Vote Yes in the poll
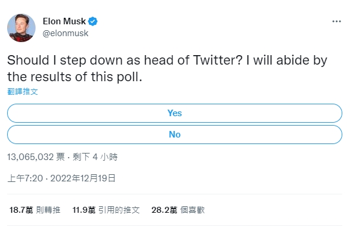350x227 pixels. point(175,113)
